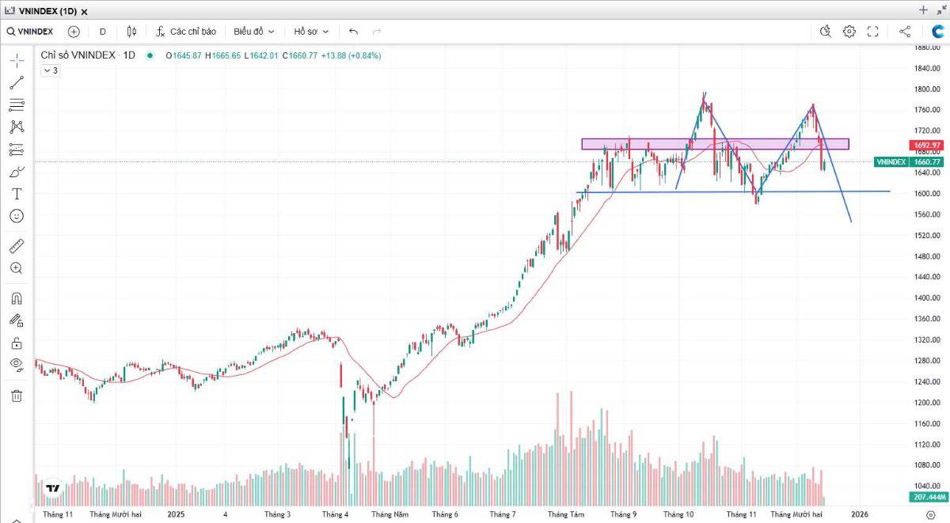The width and height of the screenshot is (950, 523).
Task: Toggle magnet mode for drawings
Action: [x=17, y=298]
